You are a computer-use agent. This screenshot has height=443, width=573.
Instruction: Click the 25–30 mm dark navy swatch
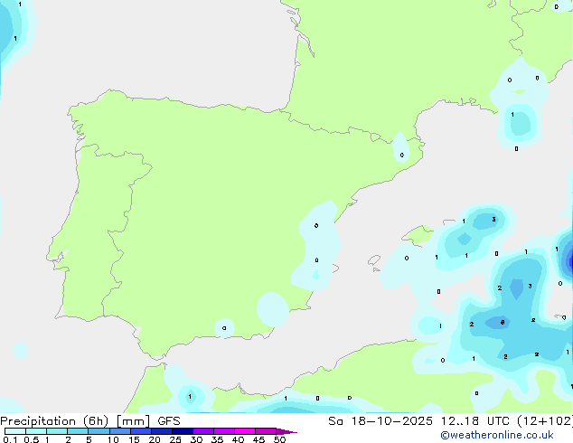click(183, 431)
